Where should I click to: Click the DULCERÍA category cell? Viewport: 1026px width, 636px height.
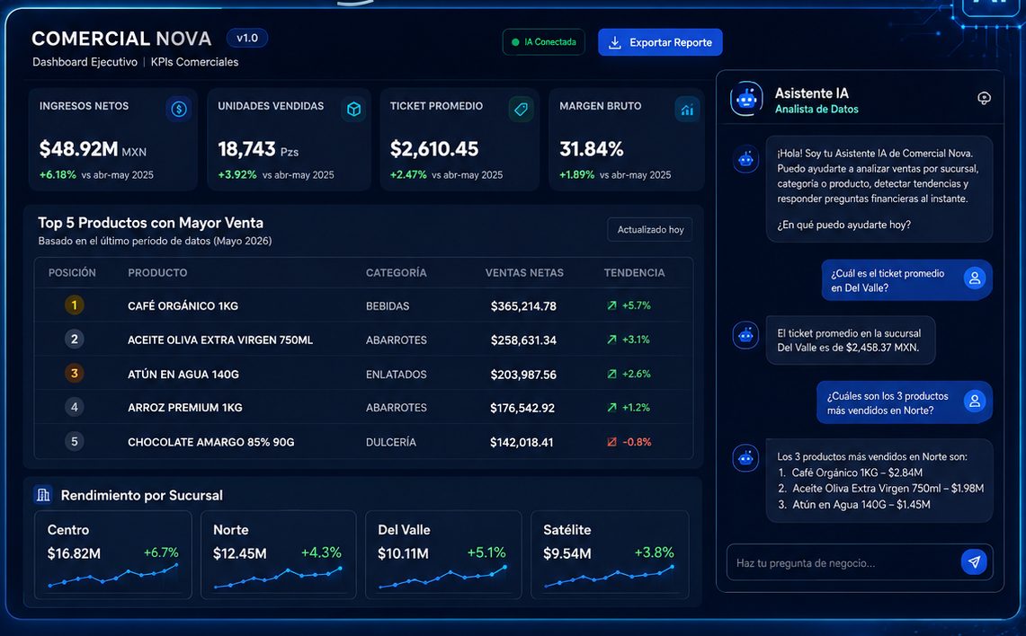click(390, 442)
